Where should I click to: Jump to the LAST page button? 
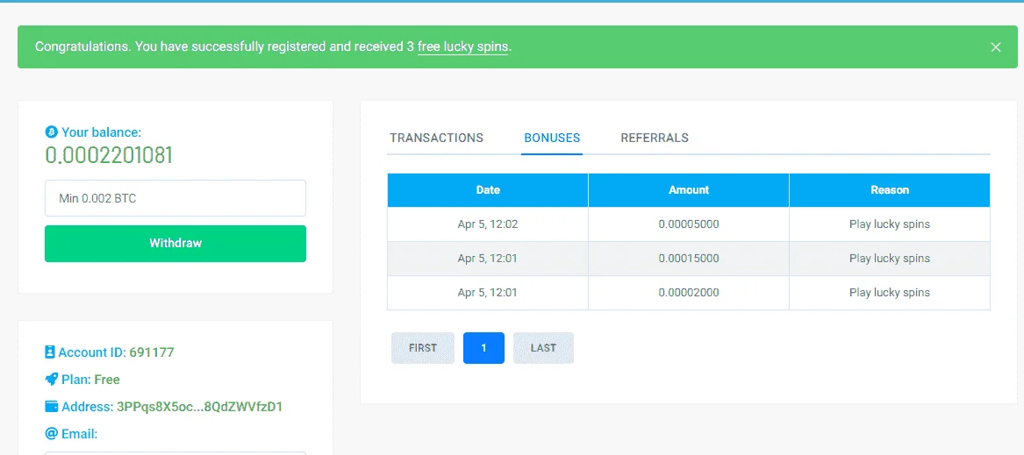pyautogui.click(x=543, y=348)
